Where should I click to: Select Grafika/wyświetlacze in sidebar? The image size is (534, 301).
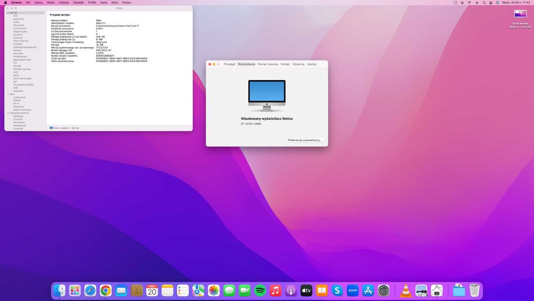tap(25, 47)
